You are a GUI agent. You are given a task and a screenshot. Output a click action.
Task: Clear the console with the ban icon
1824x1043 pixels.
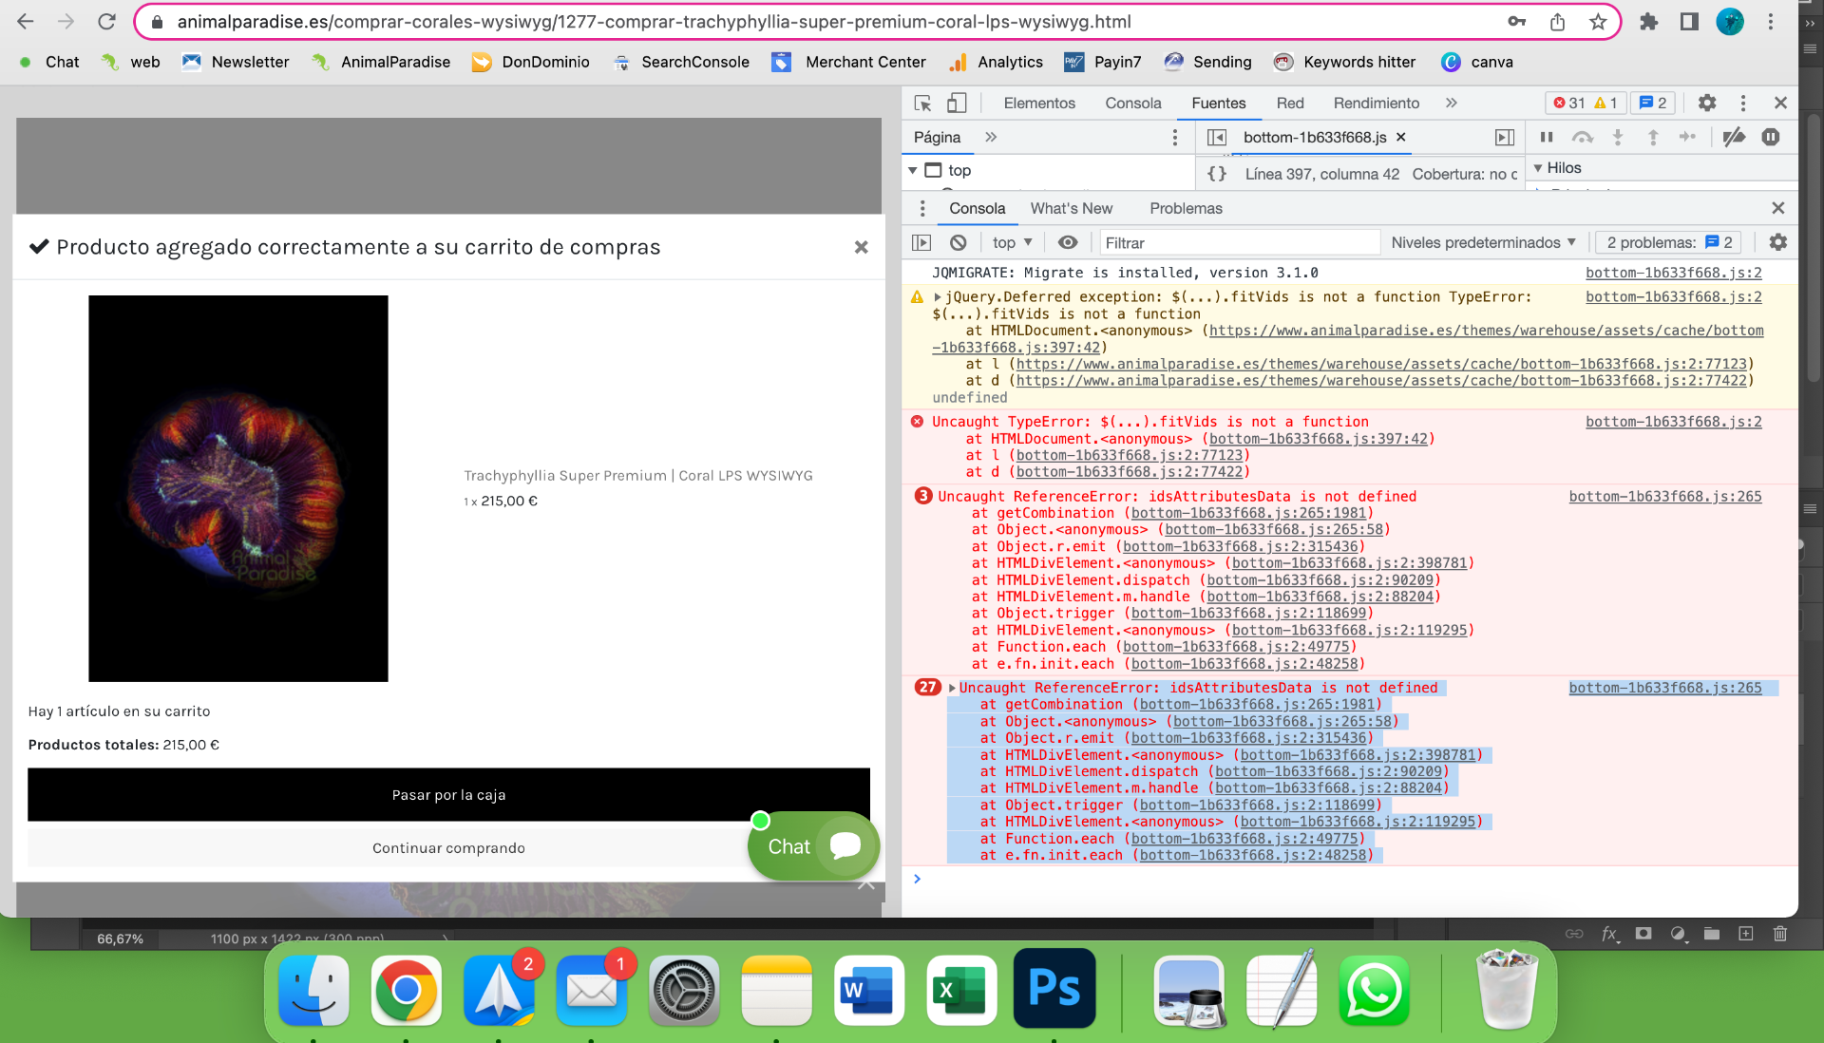pyautogui.click(x=959, y=242)
